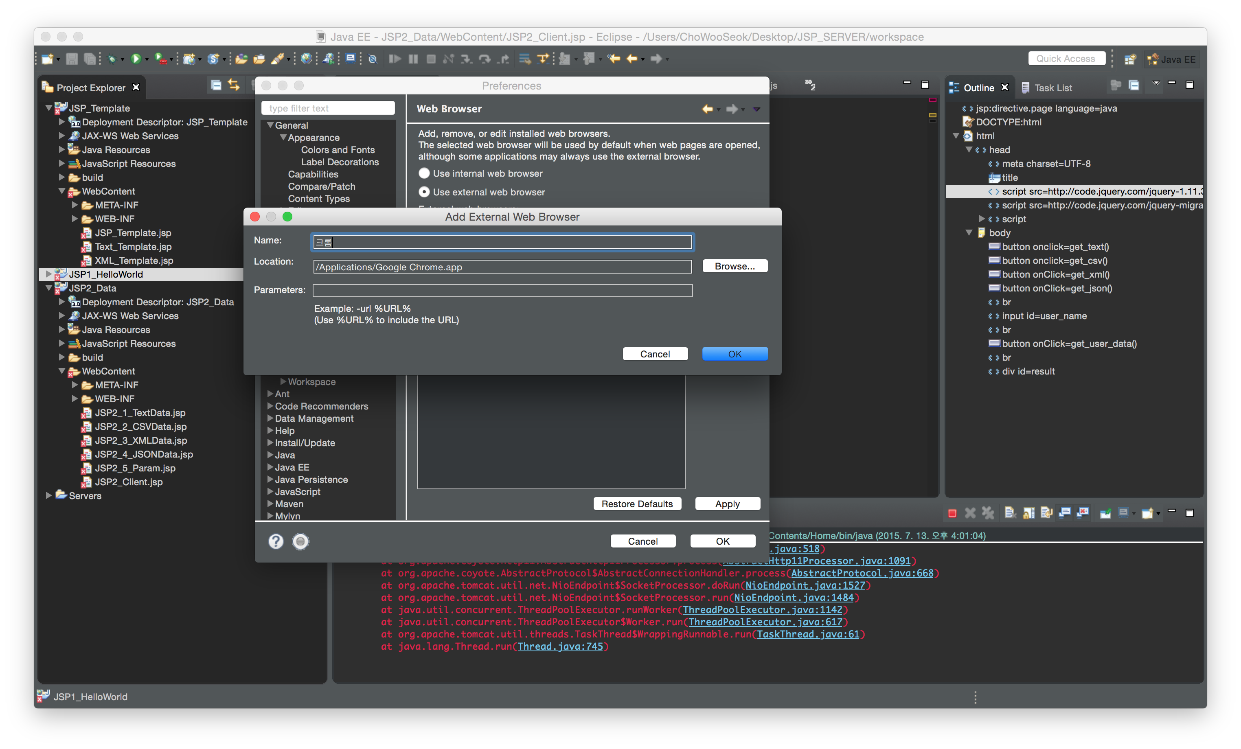
Task: Click the green Run toolbar icon
Action: pos(135,59)
